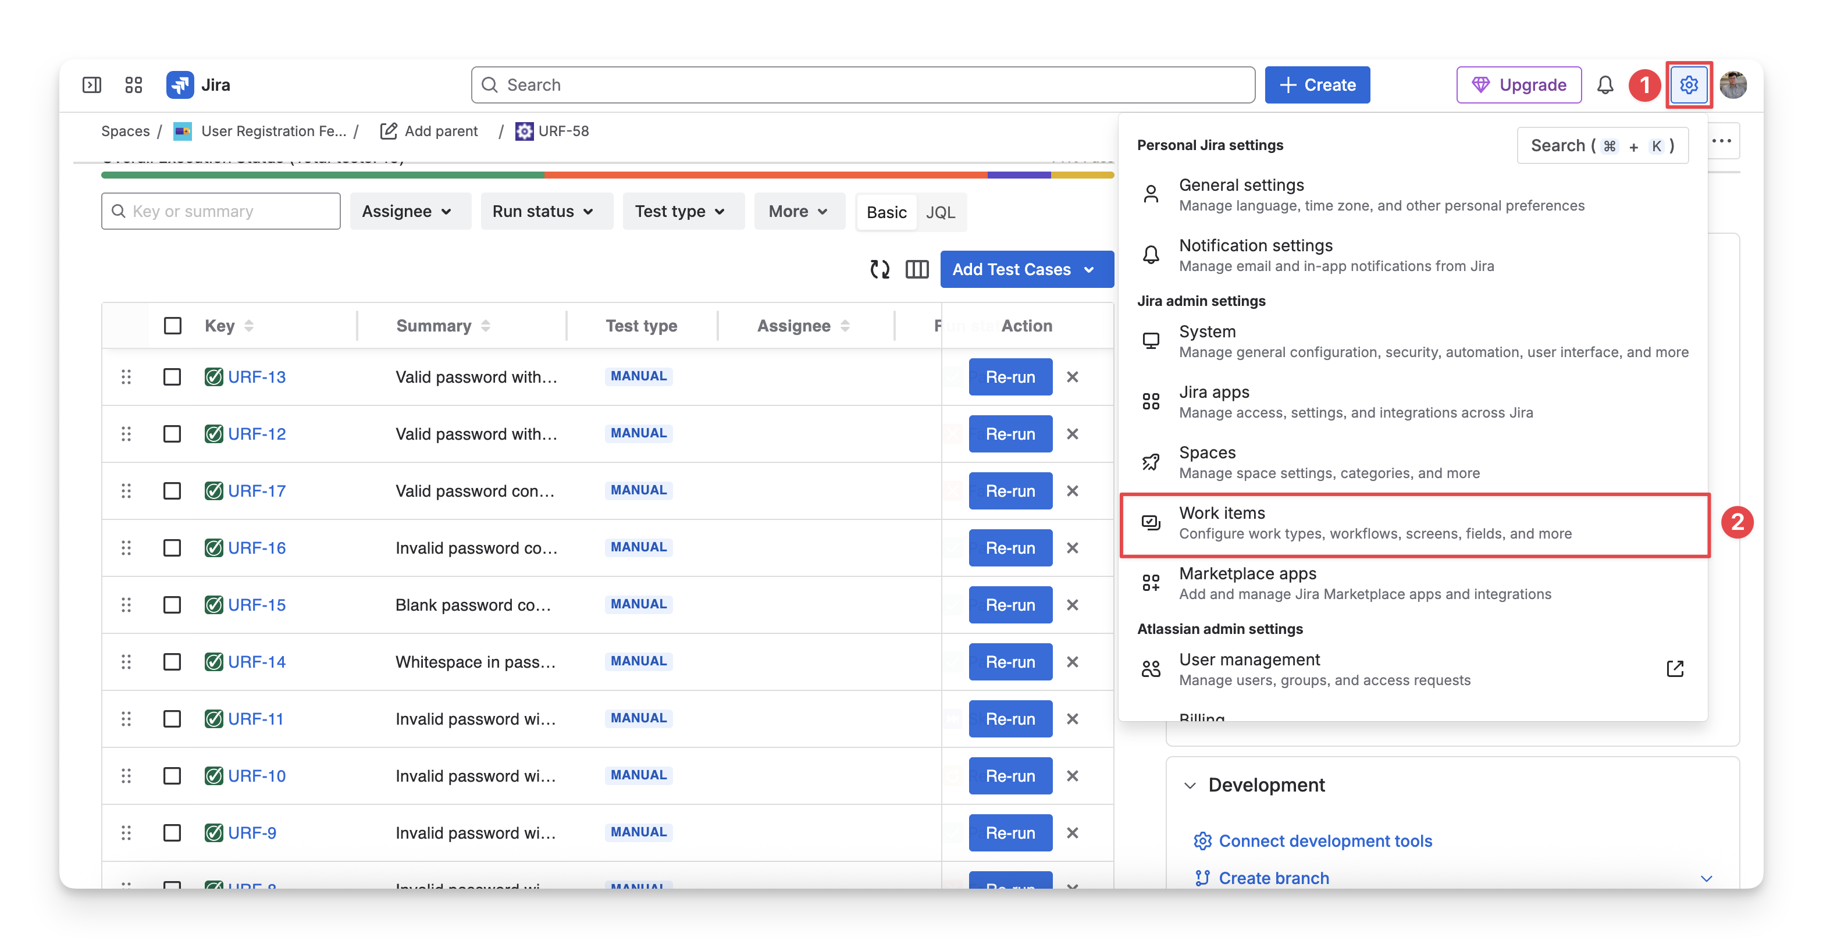
Task: Expand the Run status dropdown
Action: click(543, 212)
